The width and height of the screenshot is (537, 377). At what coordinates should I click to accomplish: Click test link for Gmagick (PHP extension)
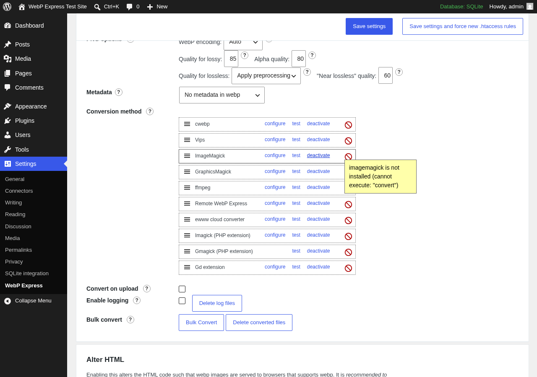296,251
